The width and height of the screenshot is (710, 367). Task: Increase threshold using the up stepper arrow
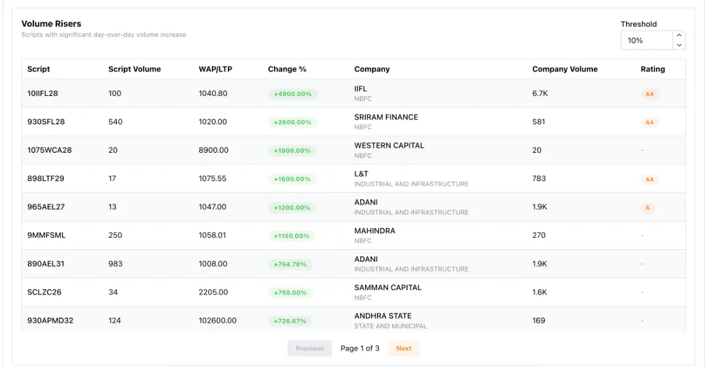tap(679, 36)
